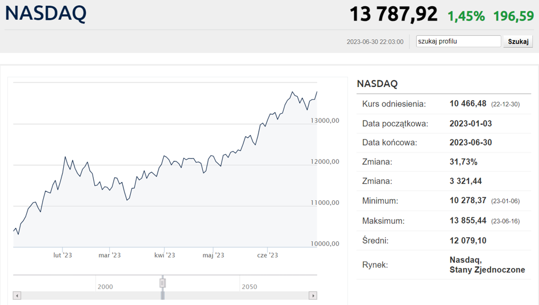Viewport: 539px width, 305px height.
Task: Click the scrollbar thumb below the timeline
Action: (163, 296)
